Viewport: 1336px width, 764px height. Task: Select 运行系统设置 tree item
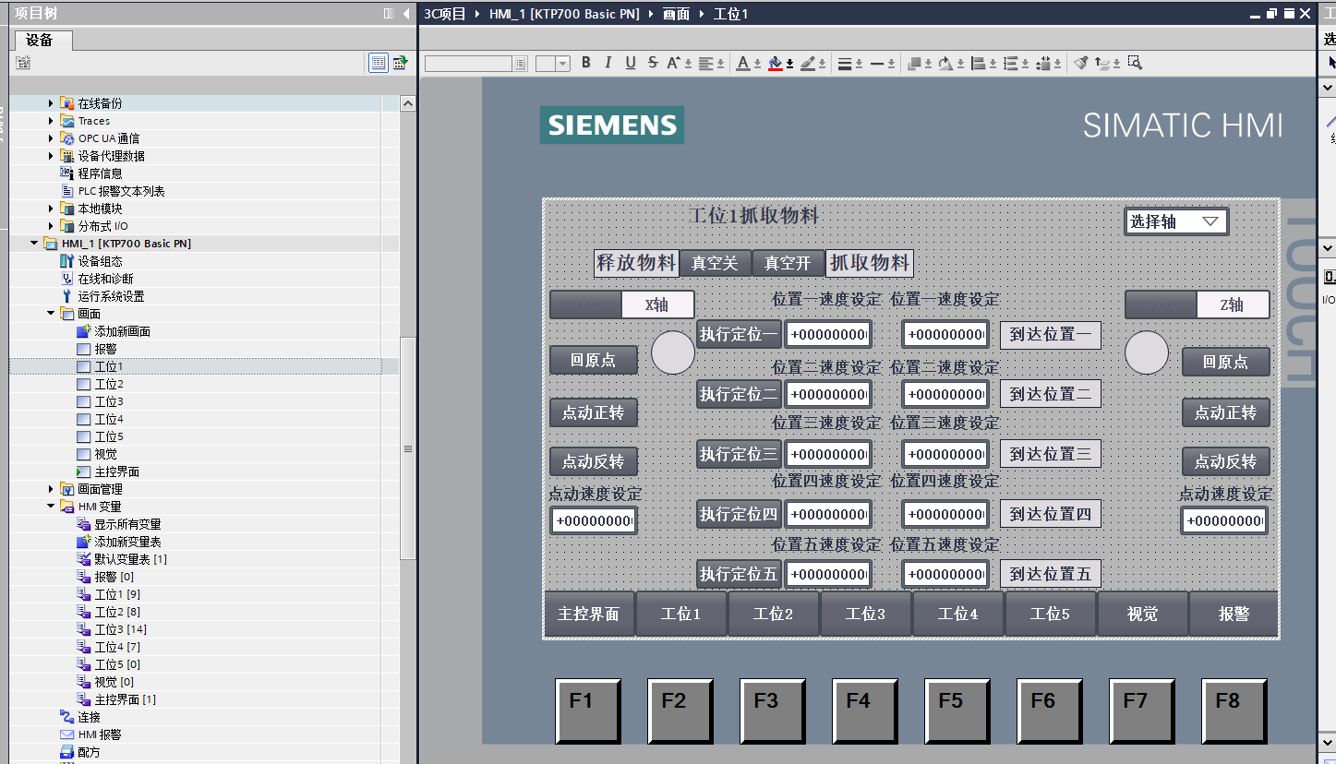111,296
